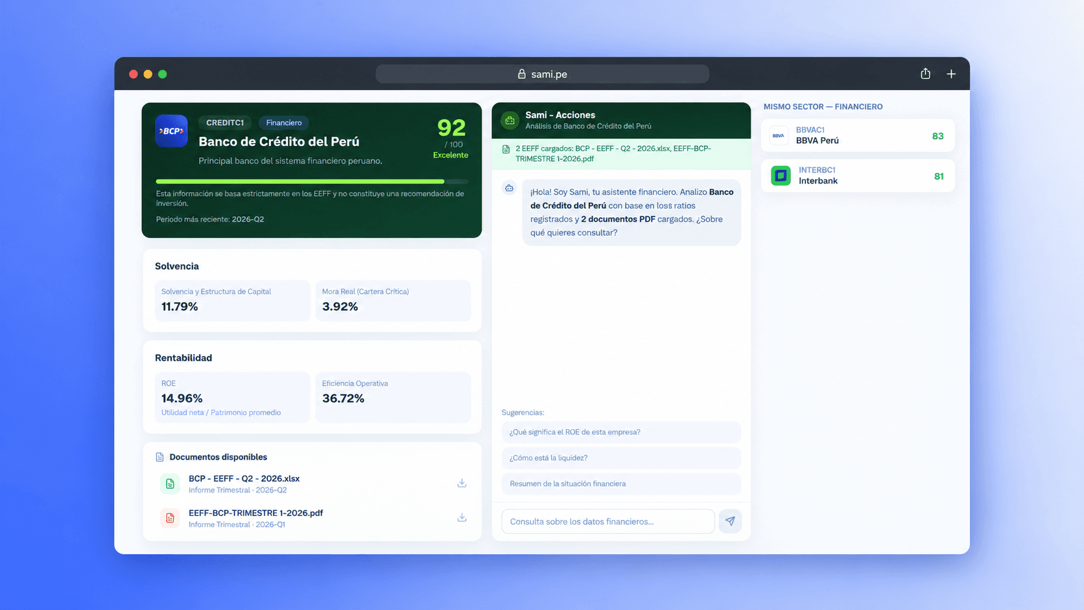Select Resumen de la situación financiera suggestion
Image resolution: width=1084 pixels, height=610 pixels.
point(621,484)
